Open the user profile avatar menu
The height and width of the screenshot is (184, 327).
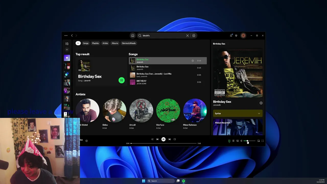(243, 36)
